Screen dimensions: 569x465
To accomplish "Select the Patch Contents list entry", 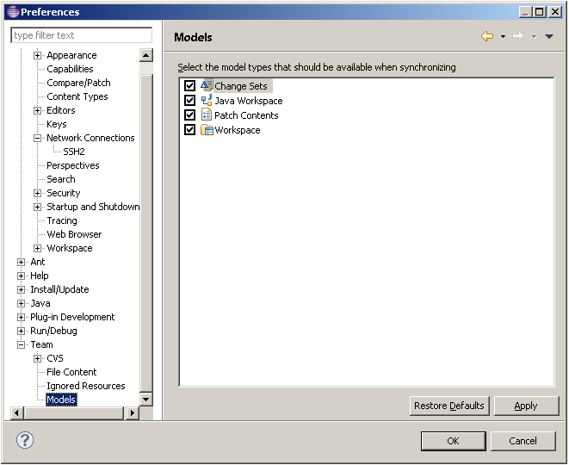I will (x=246, y=115).
